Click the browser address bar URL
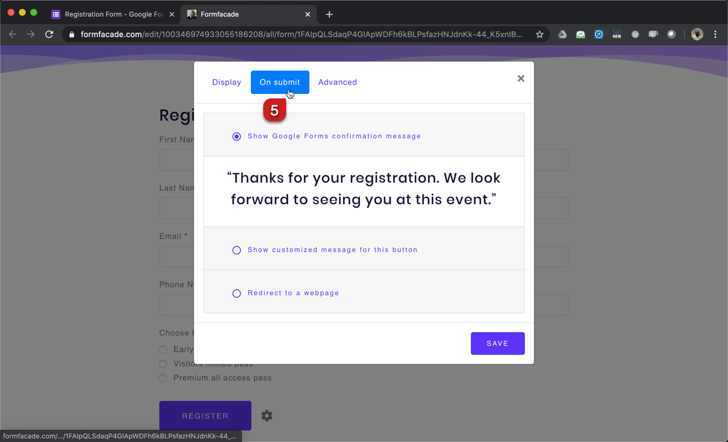 pos(301,35)
